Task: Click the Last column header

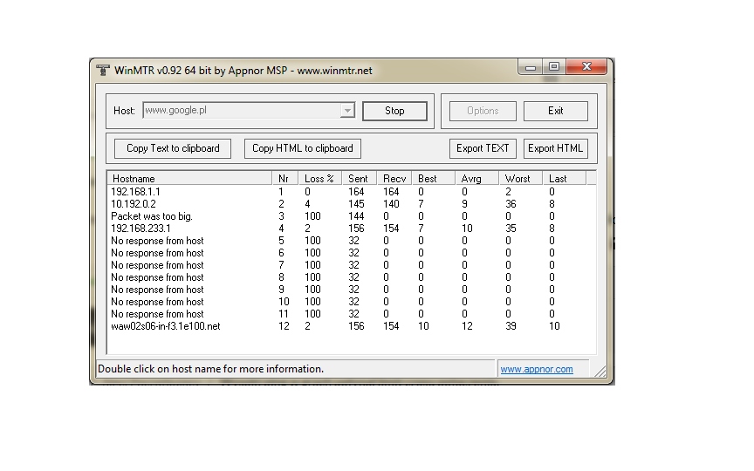Action: (x=564, y=178)
